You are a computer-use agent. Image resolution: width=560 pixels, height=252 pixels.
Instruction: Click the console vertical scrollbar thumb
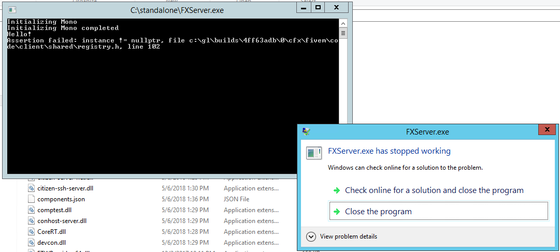coord(343,33)
